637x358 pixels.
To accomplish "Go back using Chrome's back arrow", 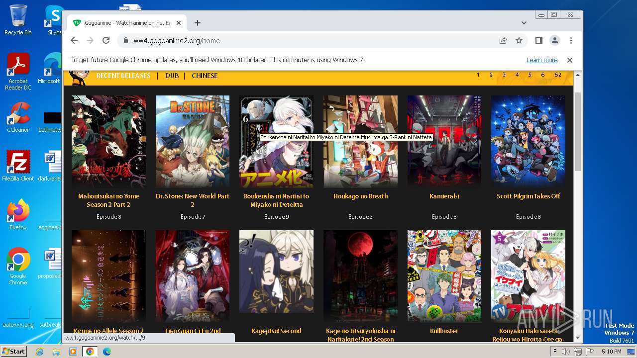I will [74, 40].
